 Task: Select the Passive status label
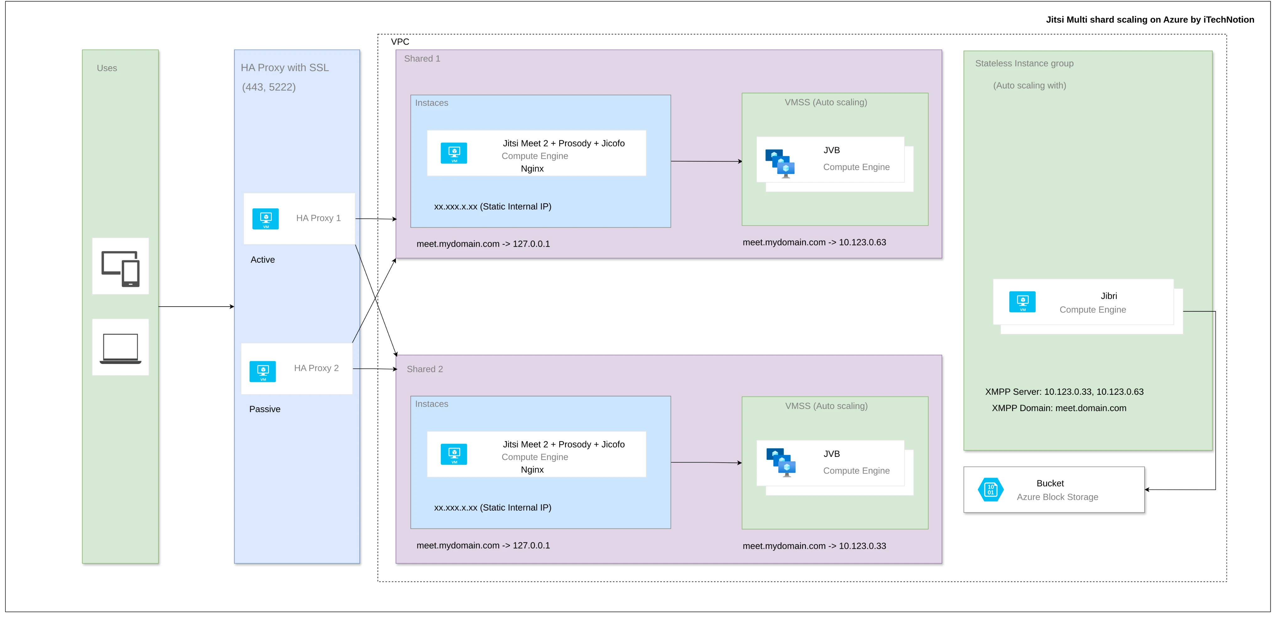pyautogui.click(x=265, y=409)
